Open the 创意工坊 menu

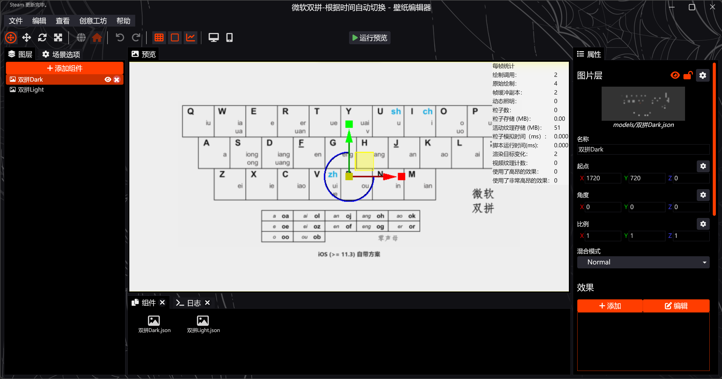coord(93,21)
